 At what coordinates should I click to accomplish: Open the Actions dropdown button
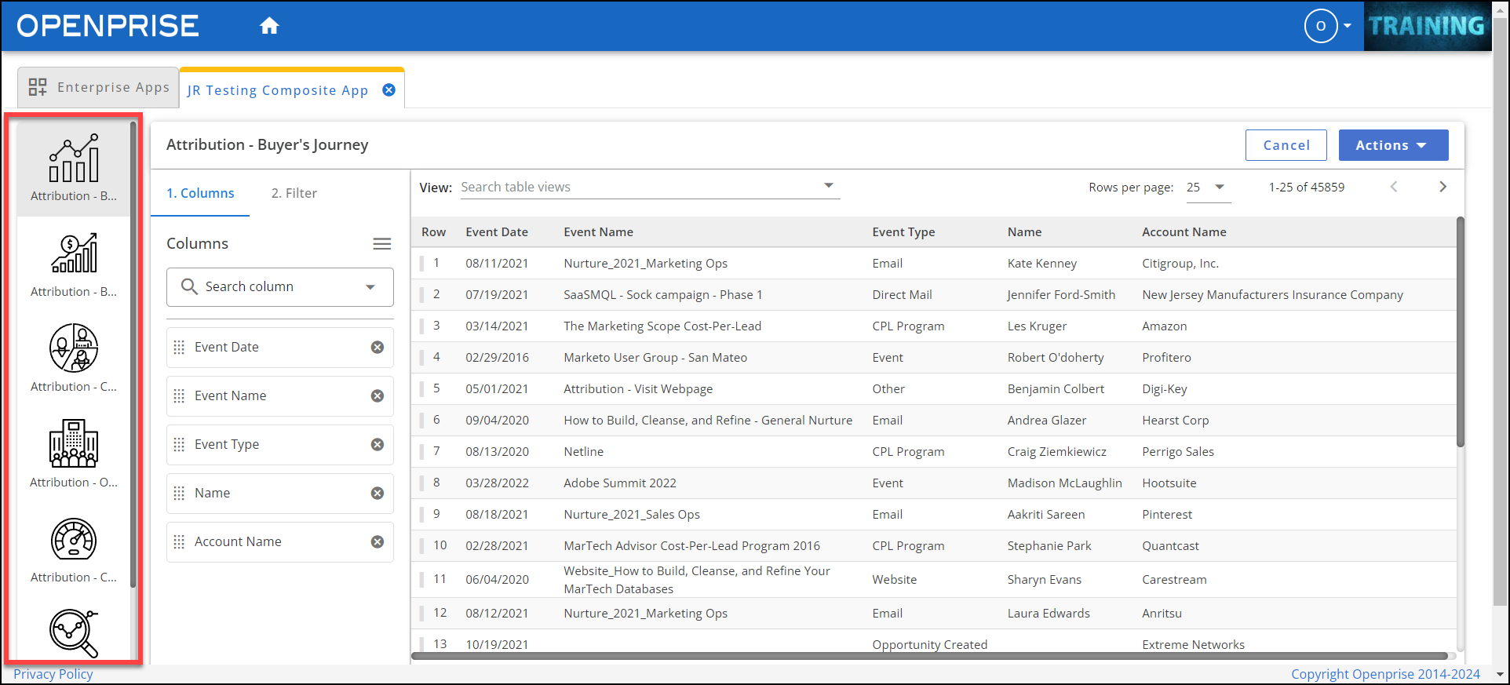point(1393,145)
